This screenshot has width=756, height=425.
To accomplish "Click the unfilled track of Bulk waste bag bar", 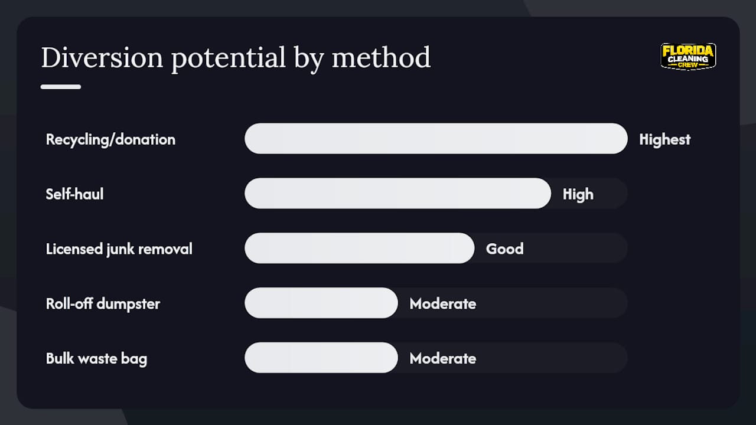I will tap(552, 358).
